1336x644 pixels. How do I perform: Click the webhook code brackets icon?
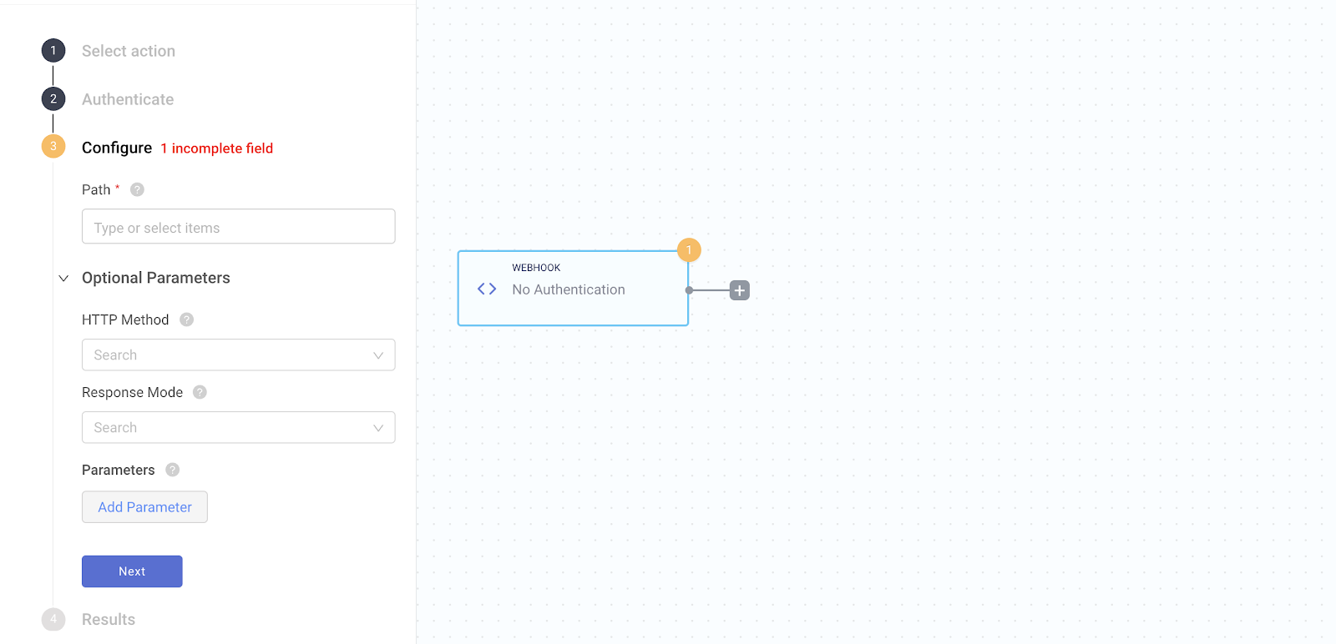pos(487,289)
